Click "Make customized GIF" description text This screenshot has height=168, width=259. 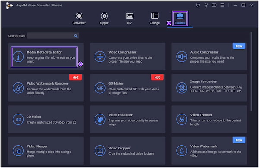coord(134,91)
